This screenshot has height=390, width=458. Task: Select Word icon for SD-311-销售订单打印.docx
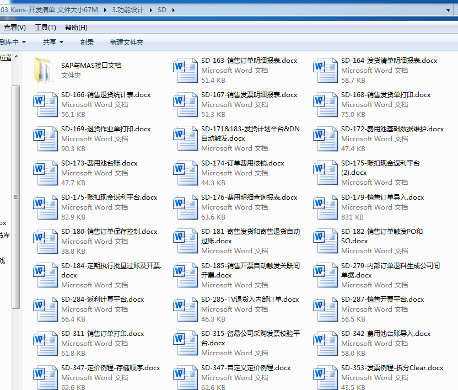[x=45, y=343]
